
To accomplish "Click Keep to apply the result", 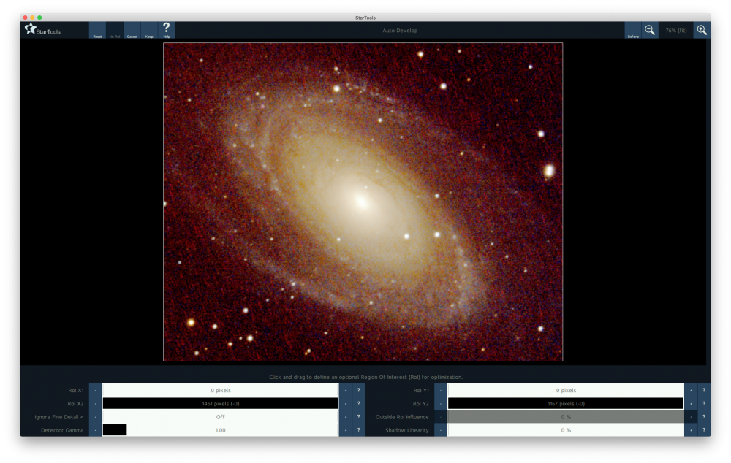I will pos(149,30).
